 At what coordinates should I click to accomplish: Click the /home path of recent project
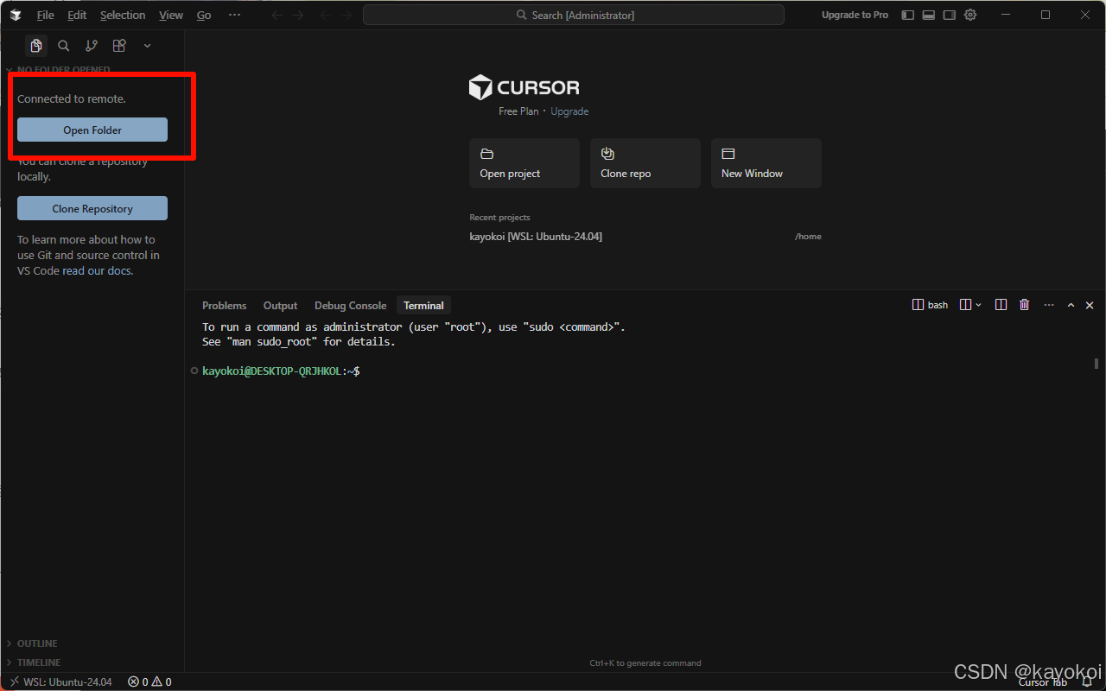tap(808, 237)
